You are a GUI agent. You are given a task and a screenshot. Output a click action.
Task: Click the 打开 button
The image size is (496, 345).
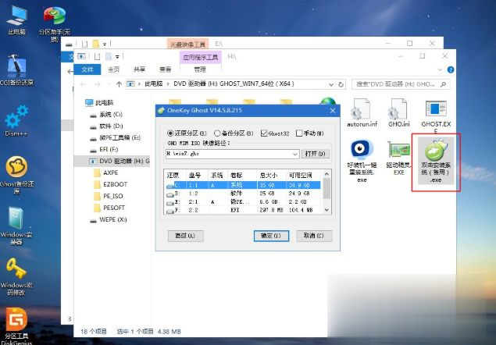pos(315,154)
